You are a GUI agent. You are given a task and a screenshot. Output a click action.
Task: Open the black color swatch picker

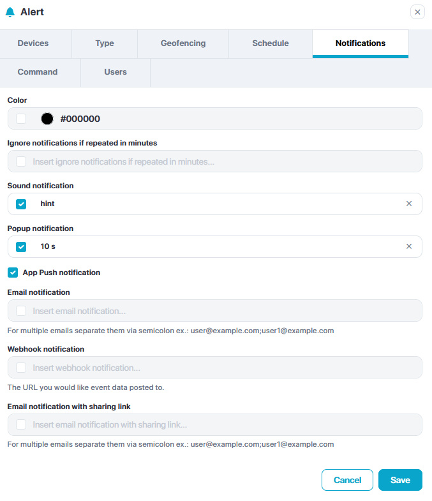click(x=47, y=119)
